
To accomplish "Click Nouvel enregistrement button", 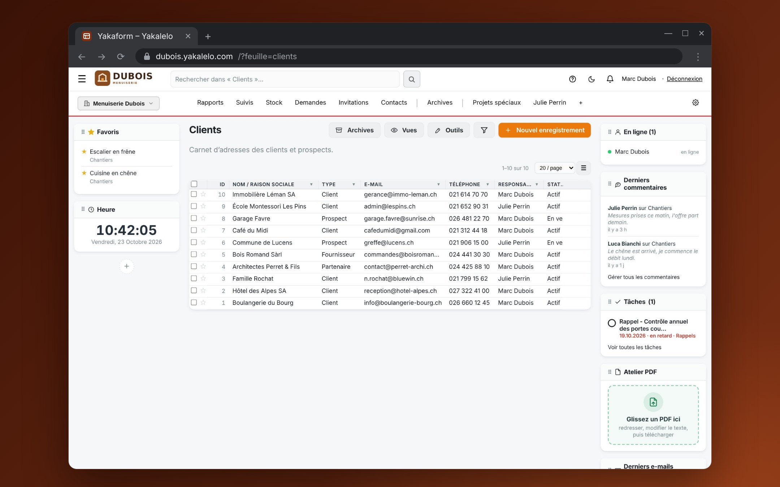I will tap(545, 130).
